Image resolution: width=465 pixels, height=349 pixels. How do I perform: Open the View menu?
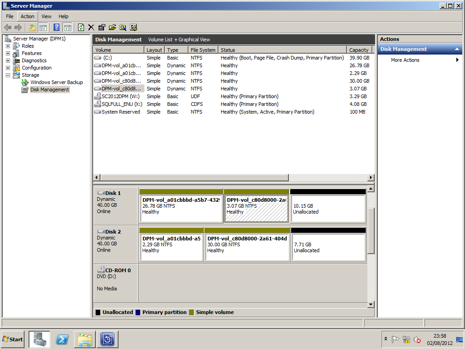(46, 16)
